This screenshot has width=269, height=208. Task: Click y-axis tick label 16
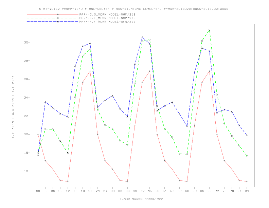pyautogui.click(x=26, y=171)
